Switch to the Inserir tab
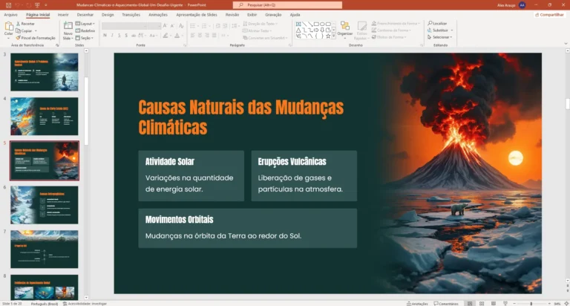The image size is (570, 306). click(x=63, y=15)
